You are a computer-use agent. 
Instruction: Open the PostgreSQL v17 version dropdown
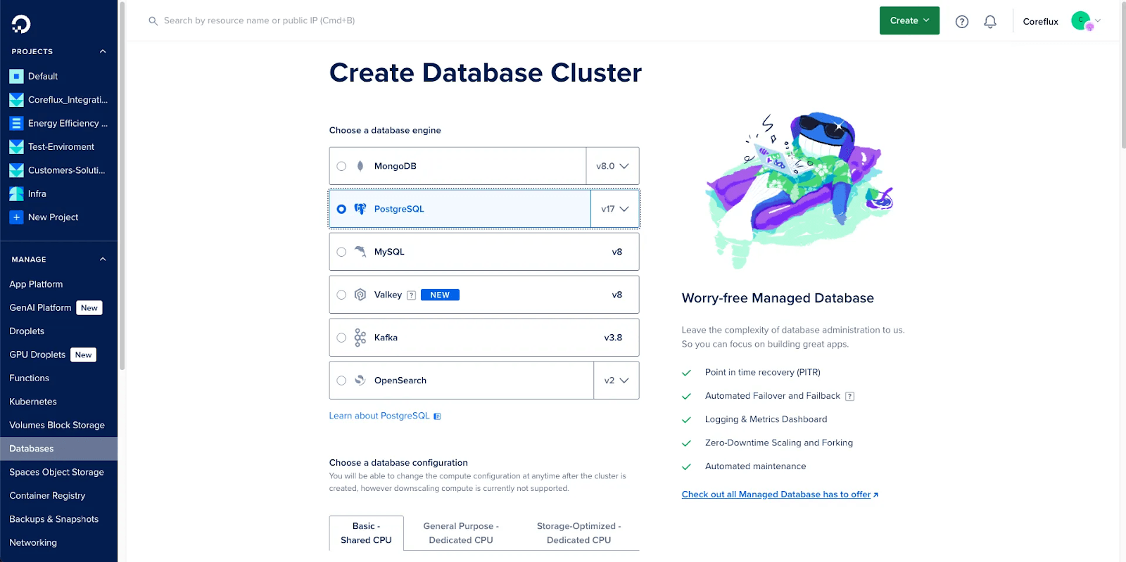point(615,209)
